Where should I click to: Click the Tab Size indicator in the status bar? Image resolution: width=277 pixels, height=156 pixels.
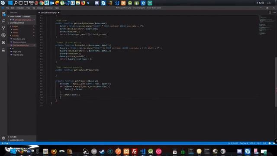(244, 143)
